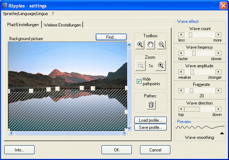Click the Framerate value '20'
Viewport: 229px width, 160px height.
201,96
